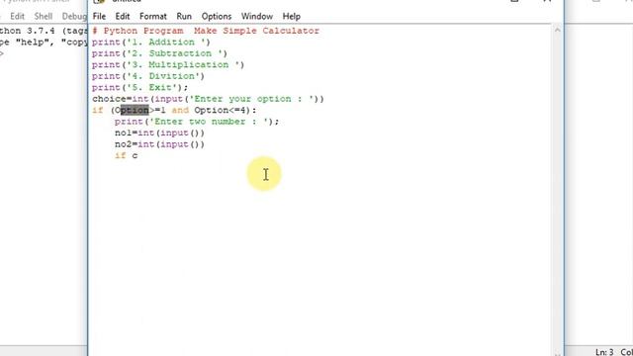The image size is (633, 356).
Task: Click the line print('5. Exit');
Action: coord(140,87)
